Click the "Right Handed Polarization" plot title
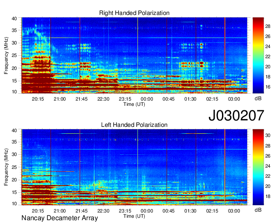The width and height of the screenshot is (275, 223). pyautogui.click(x=134, y=13)
